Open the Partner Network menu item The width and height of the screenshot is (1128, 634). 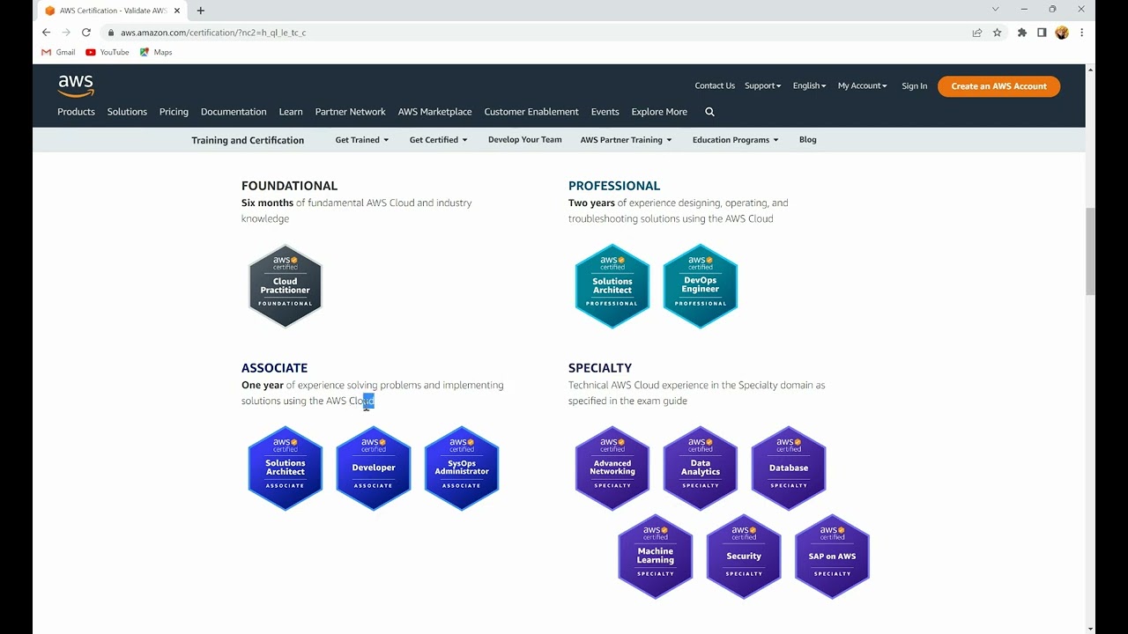point(350,112)
